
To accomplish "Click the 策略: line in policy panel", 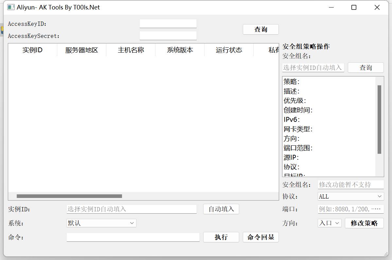I will (292, 82).
